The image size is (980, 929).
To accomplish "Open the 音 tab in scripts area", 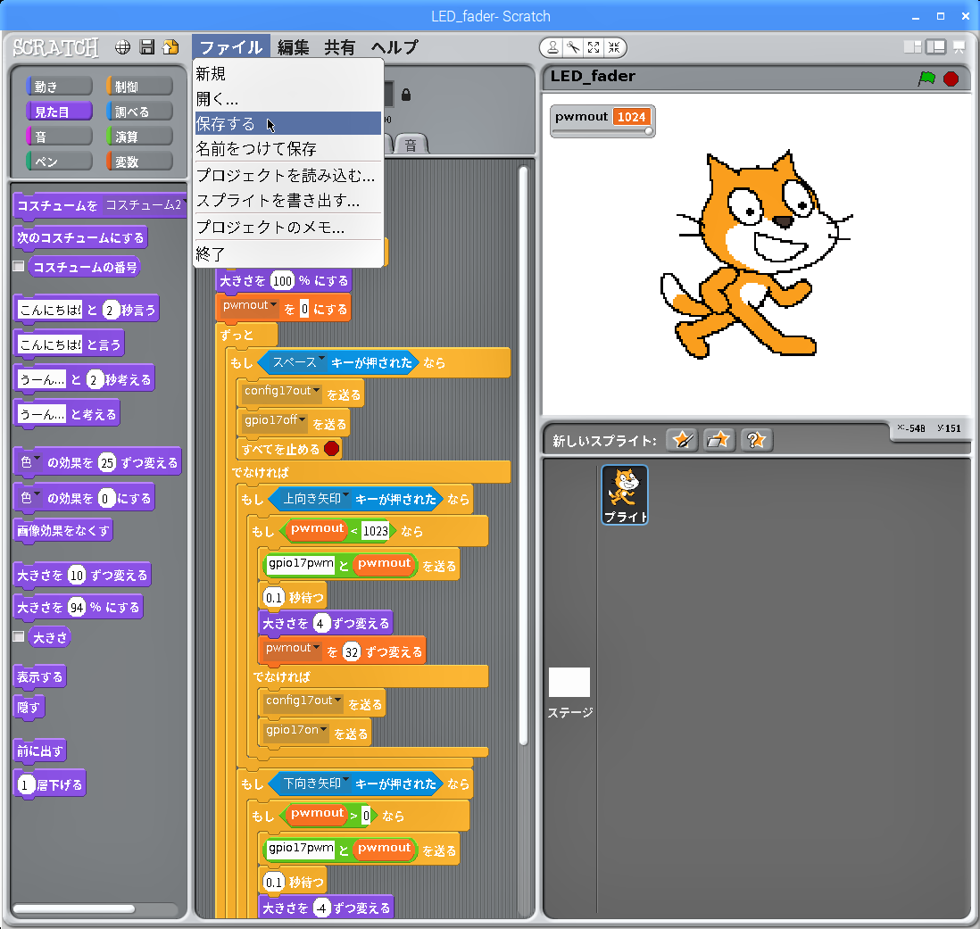I will (411, 145).
